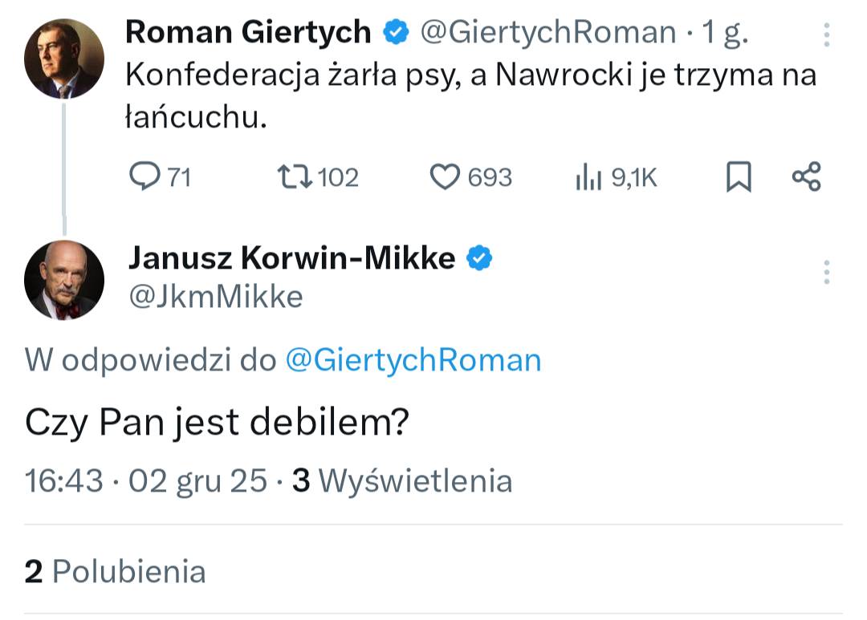867x620 pixels.
Task: Click the Roman Giertych display name
Action: pos(248,32)
